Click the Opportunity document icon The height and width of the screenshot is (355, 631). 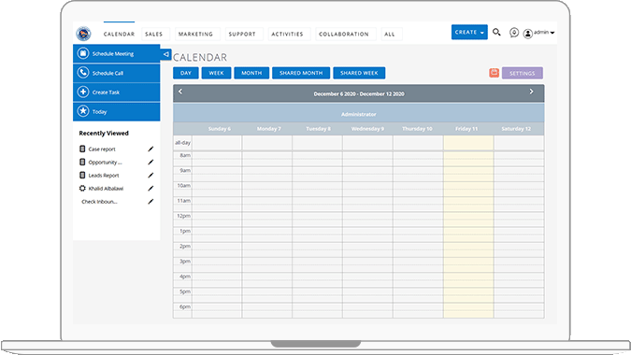[82, 162]
